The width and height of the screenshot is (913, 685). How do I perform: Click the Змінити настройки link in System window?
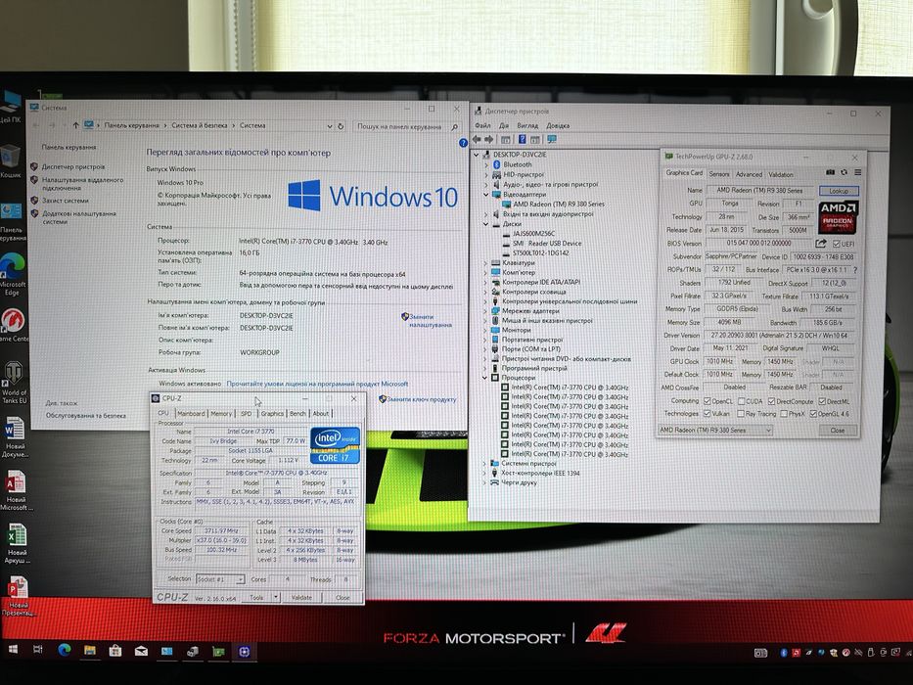[431, 321]
